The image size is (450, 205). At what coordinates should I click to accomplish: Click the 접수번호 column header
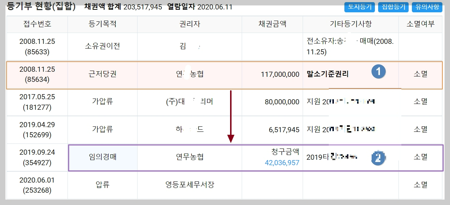[x=37, y=24]
